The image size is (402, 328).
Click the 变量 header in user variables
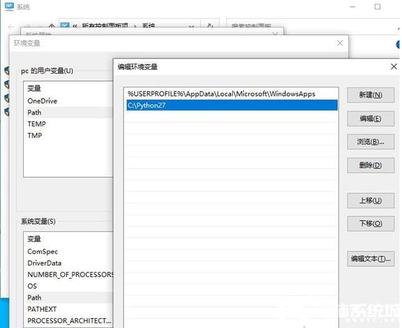tap(34, 89)
